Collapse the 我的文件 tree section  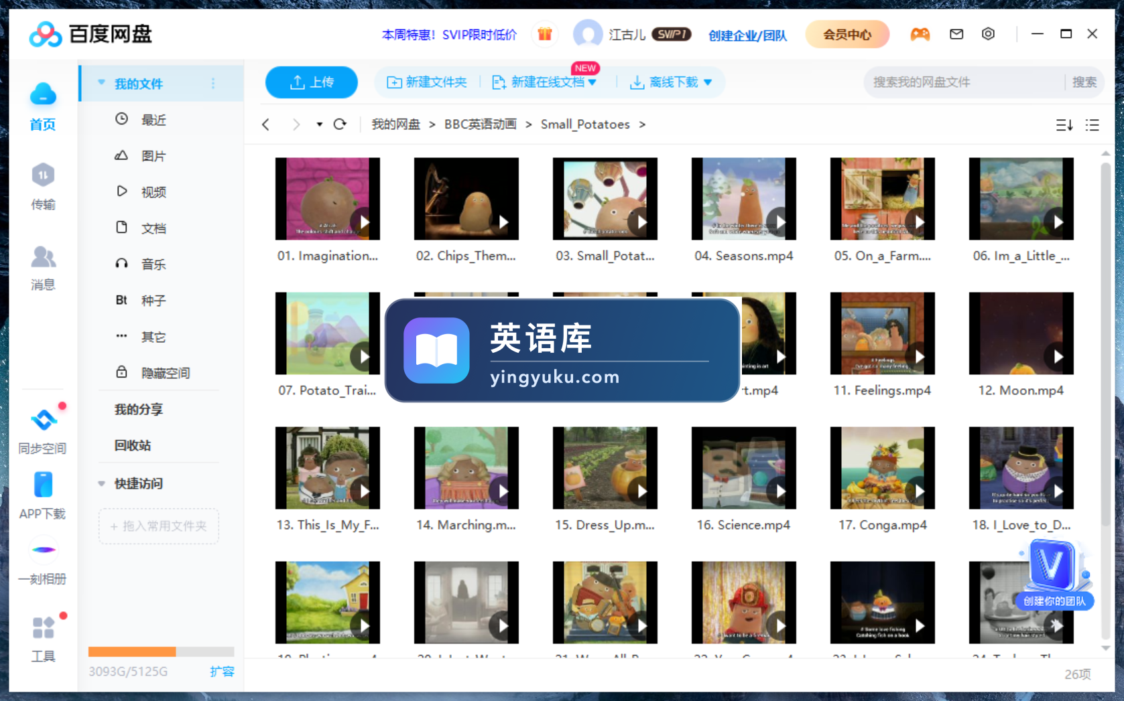(101, 83)
